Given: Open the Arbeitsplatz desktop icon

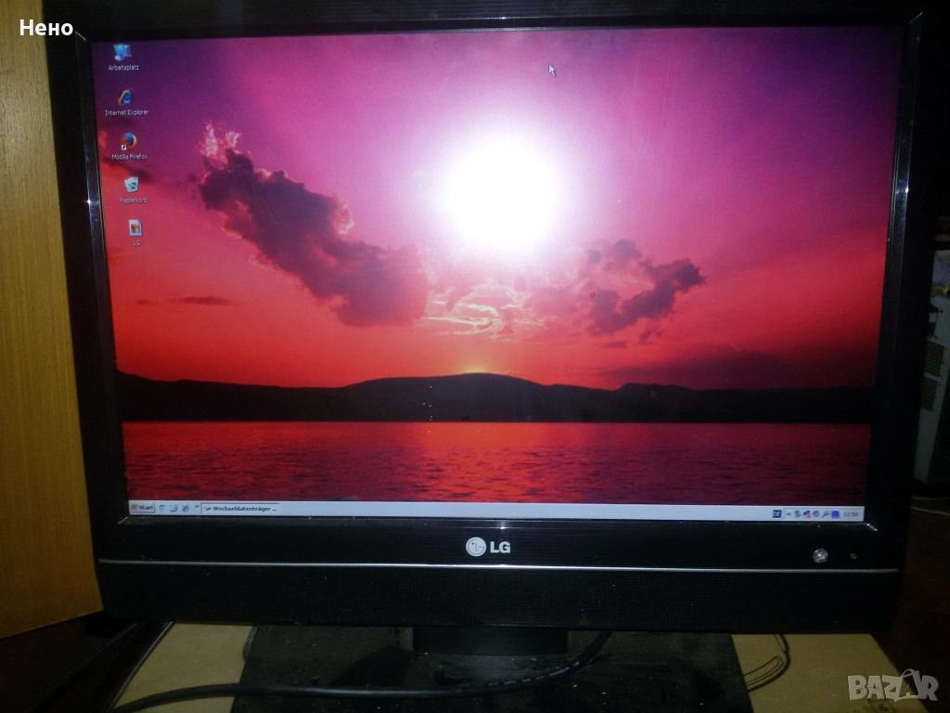Looking at the screenshot, I should (x=122, y=54).
